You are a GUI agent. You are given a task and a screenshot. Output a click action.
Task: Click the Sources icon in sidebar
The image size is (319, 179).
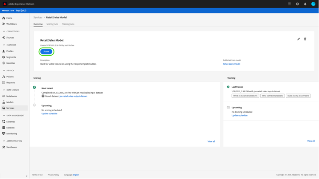[x=3, y=38]
